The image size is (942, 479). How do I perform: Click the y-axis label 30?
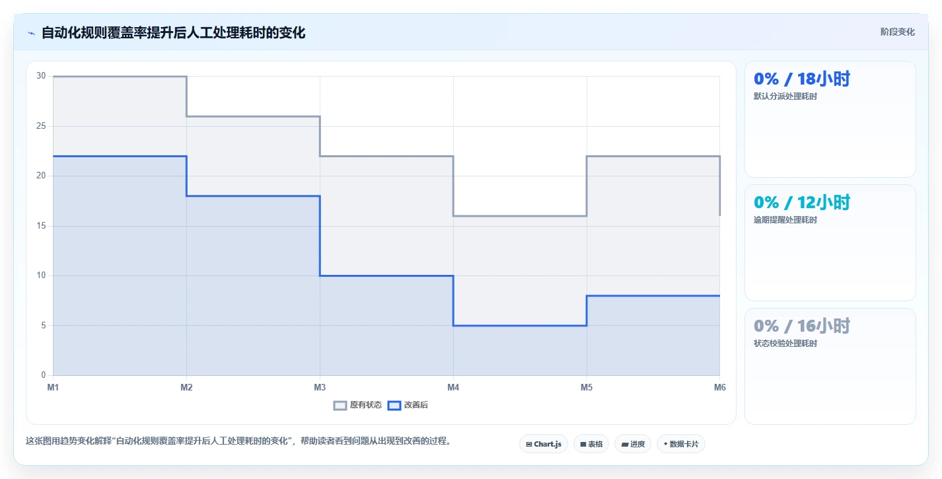tap(41, 76)
